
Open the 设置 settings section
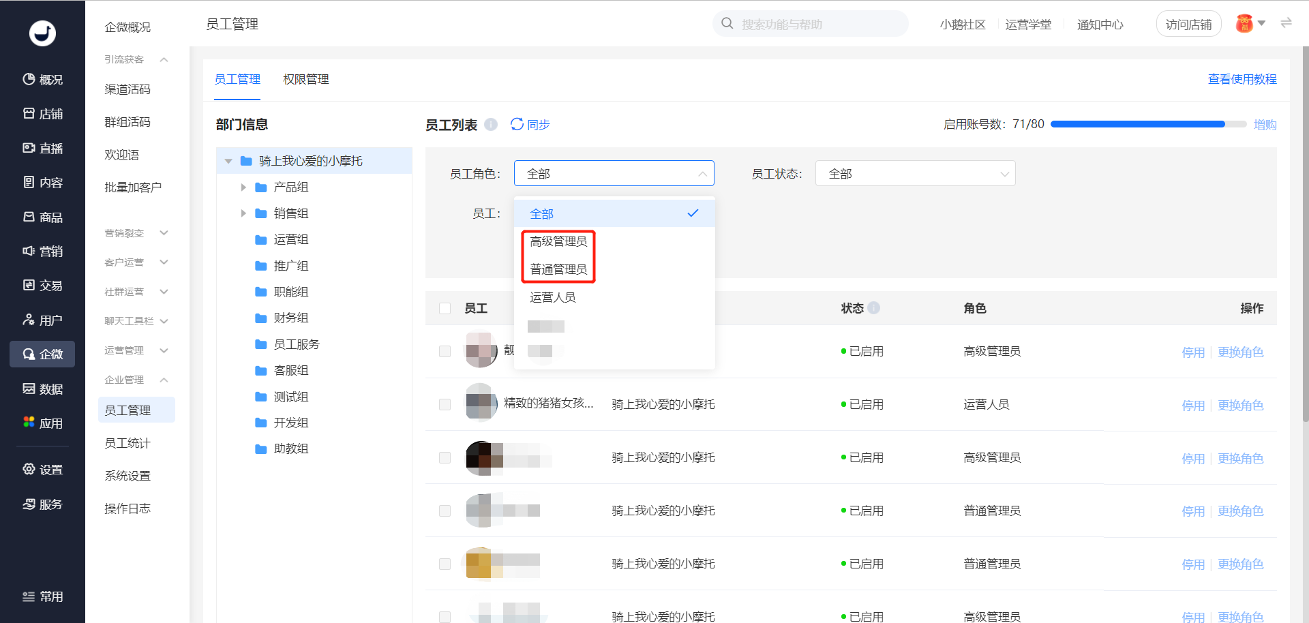pyautogui.click(x=42, y=470)
